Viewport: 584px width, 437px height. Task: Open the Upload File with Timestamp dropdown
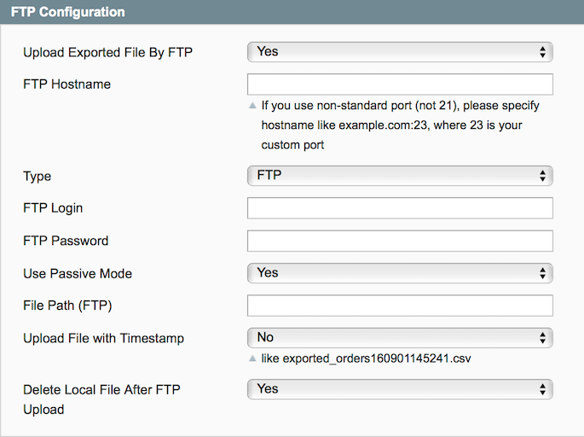pos(400,338)
